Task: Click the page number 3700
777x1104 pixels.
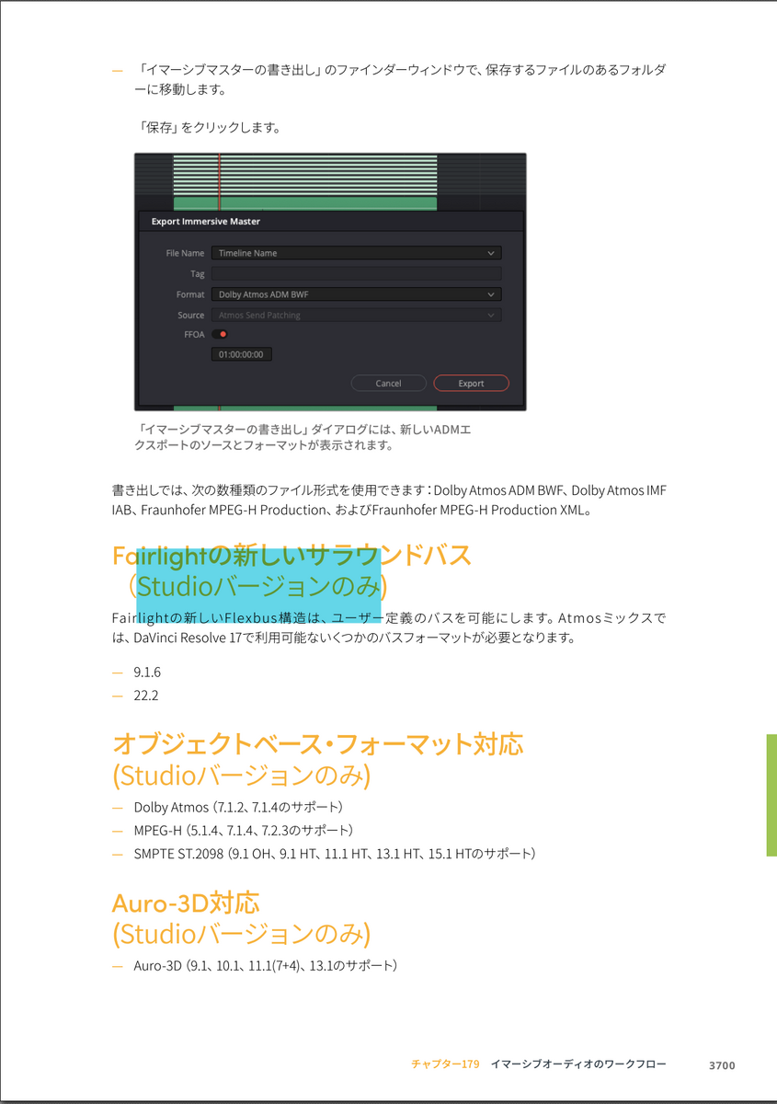Action: pos(722,1065)
